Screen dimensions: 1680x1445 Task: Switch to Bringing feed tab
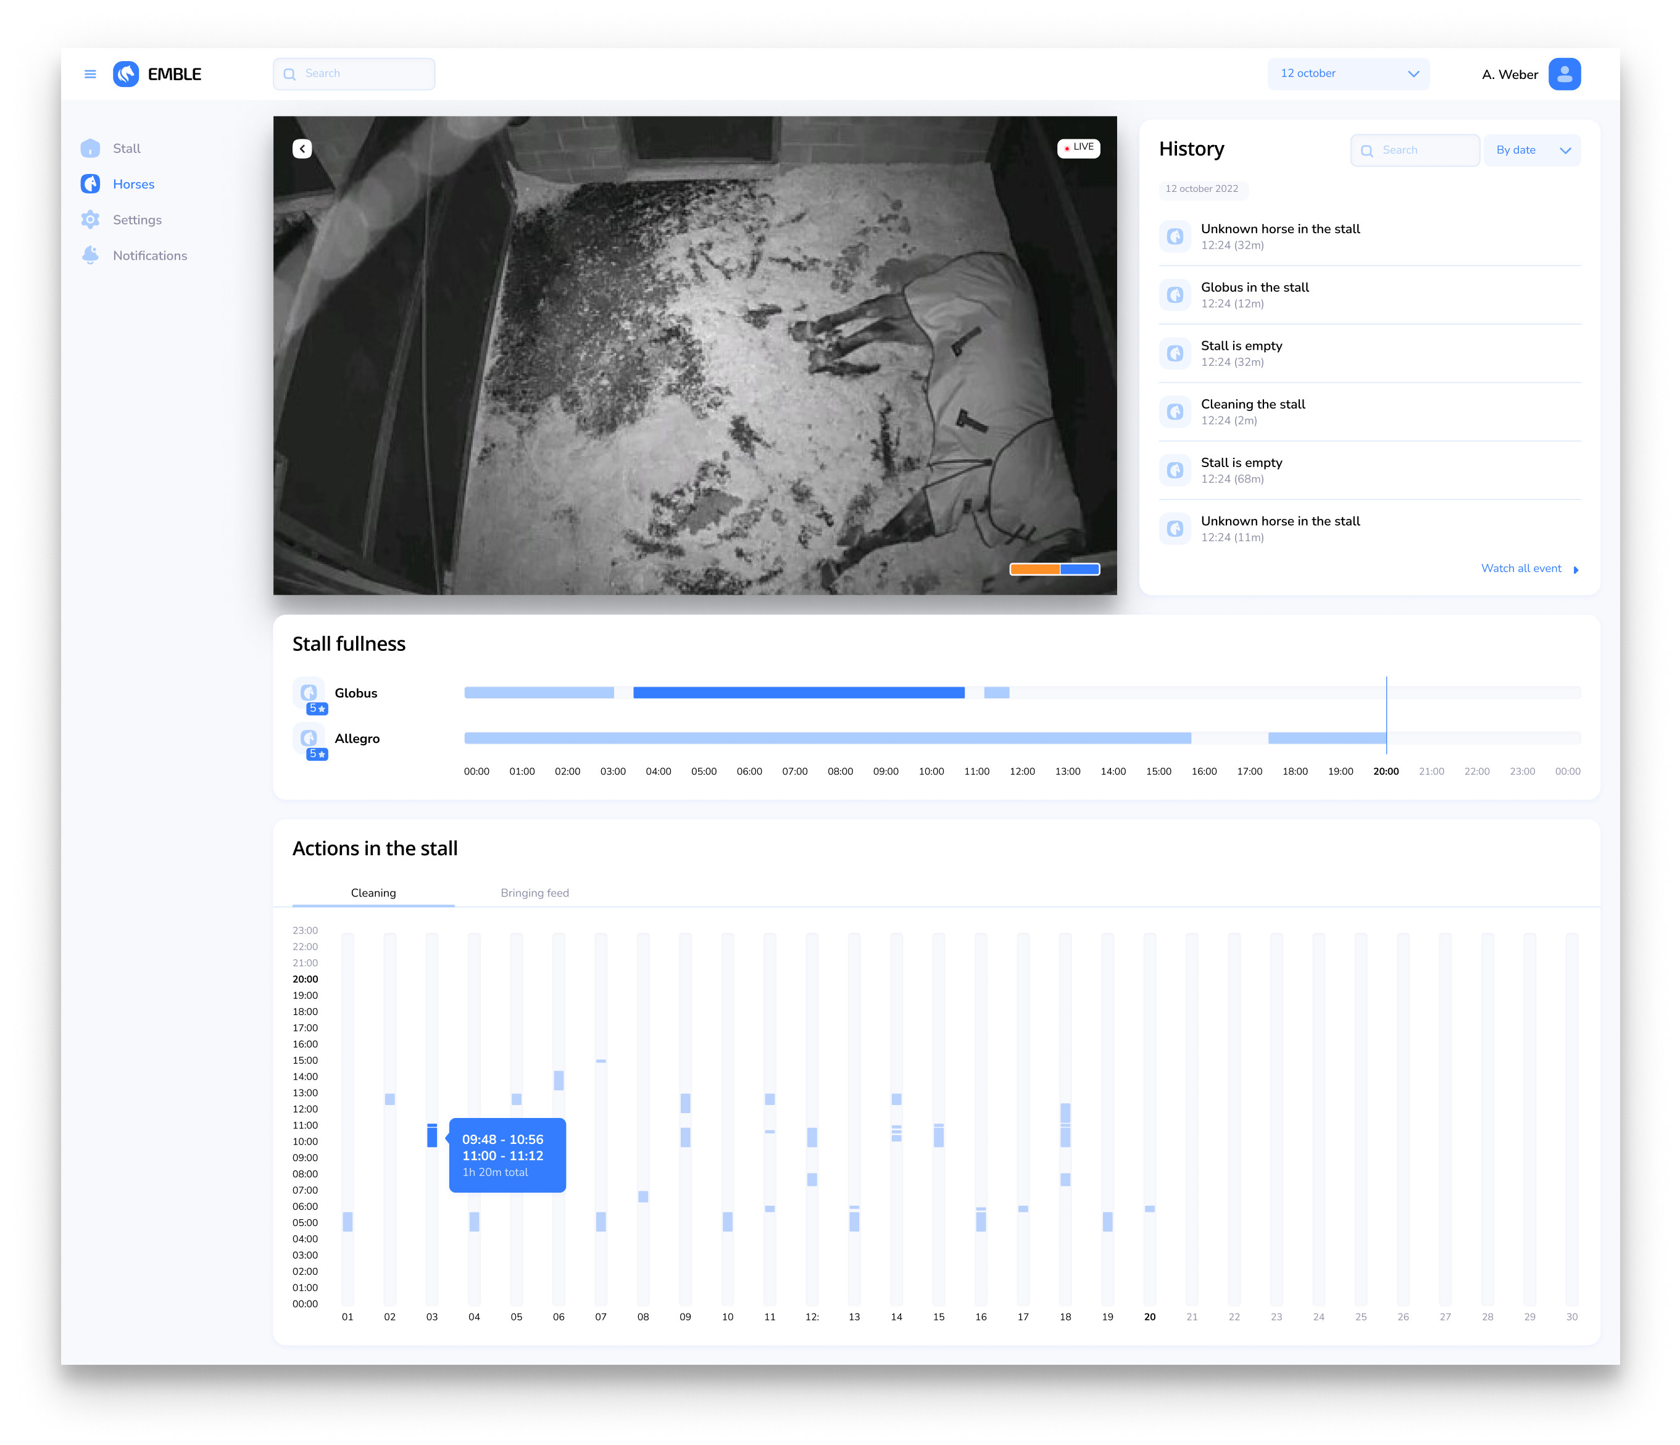[534, 893]
